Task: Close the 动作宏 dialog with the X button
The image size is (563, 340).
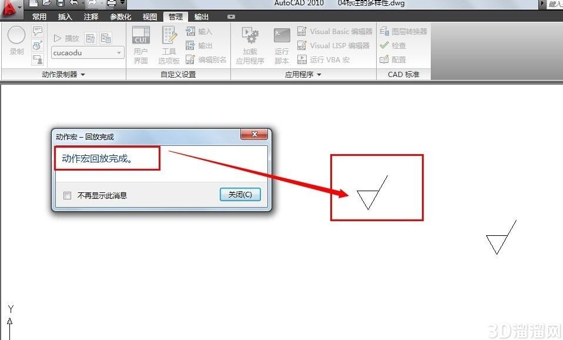Action: (254, 134)
